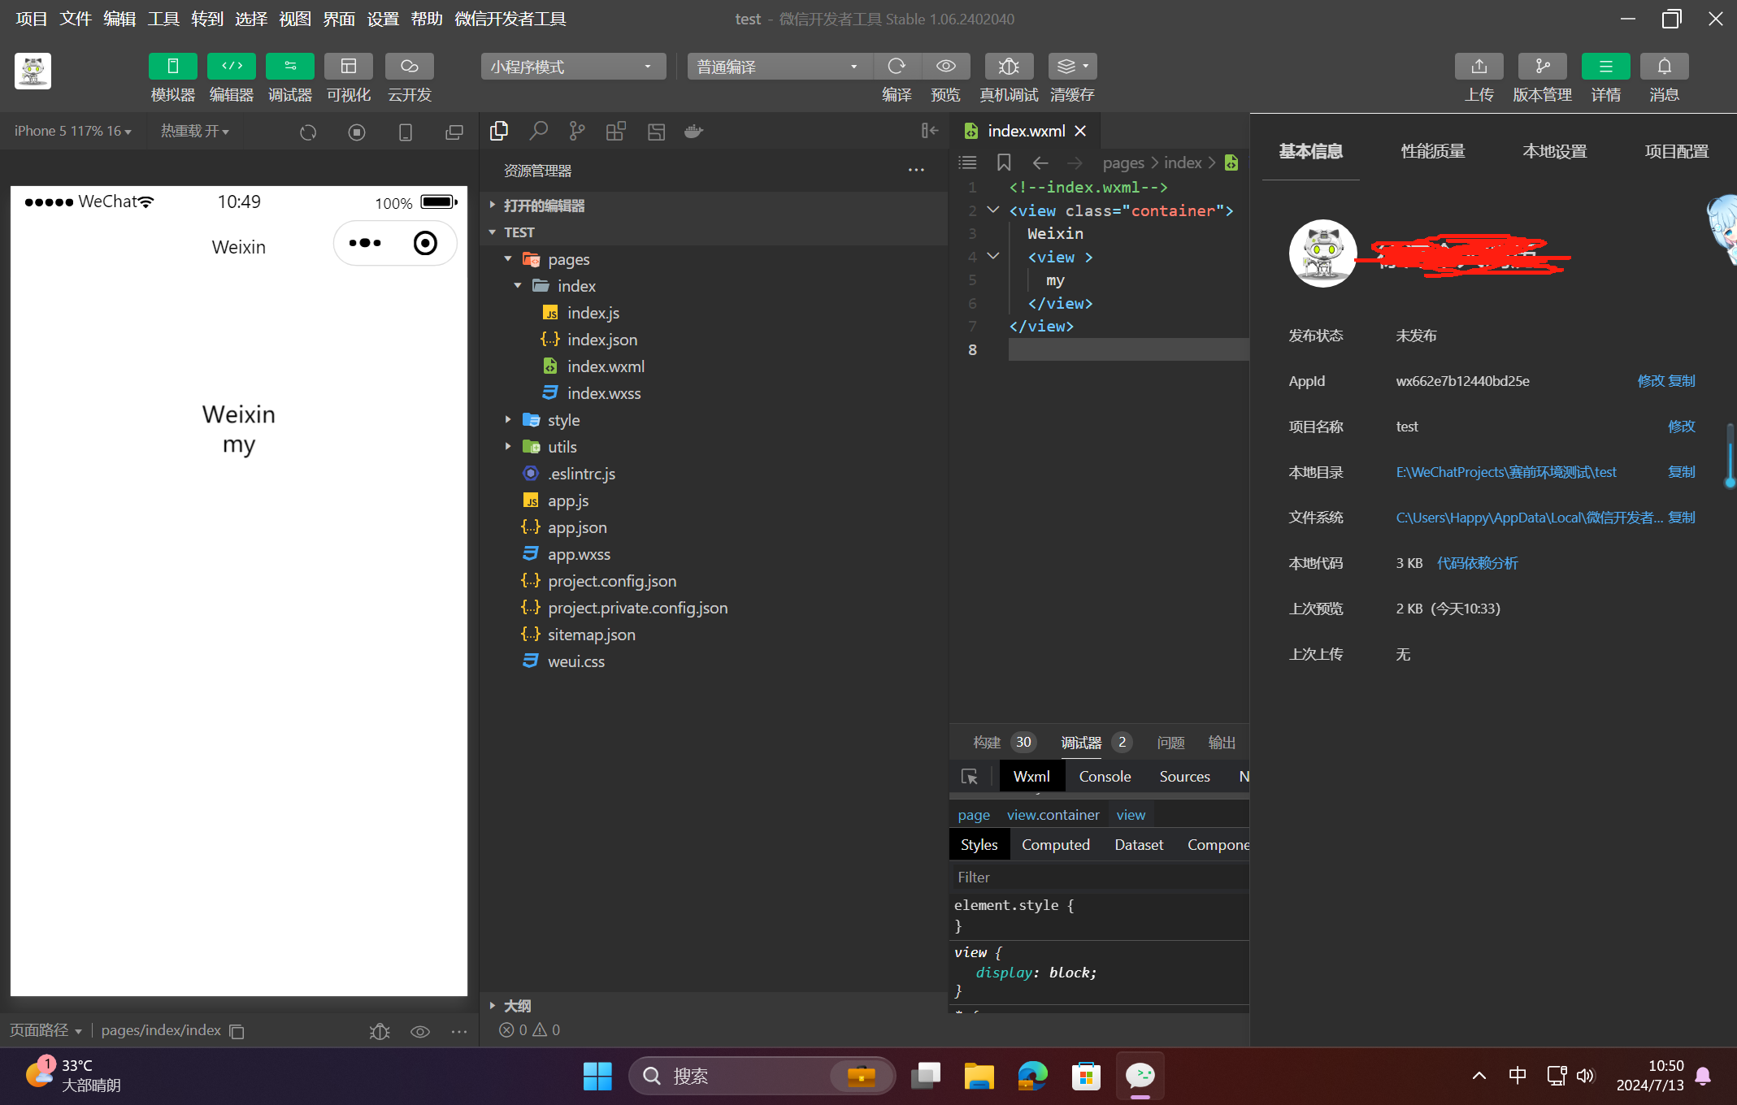The width and height of the screenshot is (1737, 1105).
Task: Click the element inspector picker icon
Action: (x=969, y=777)
